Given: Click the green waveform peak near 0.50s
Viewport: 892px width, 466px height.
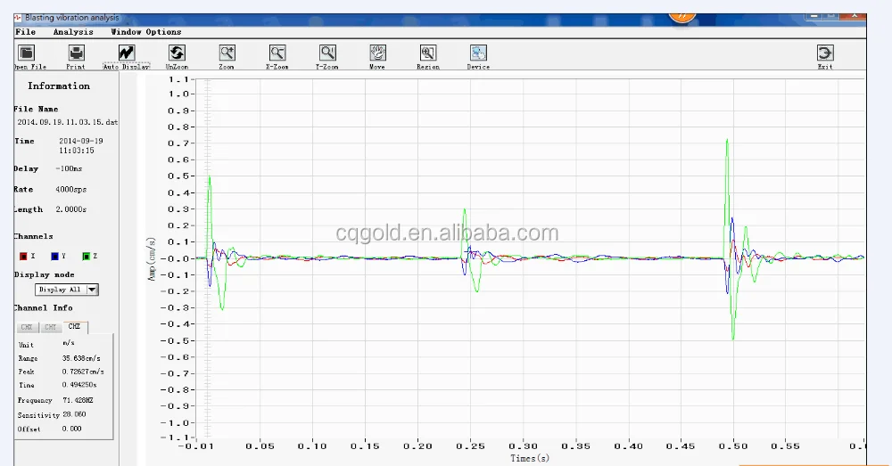Looking at the screenshot, I should pos(727,140).
